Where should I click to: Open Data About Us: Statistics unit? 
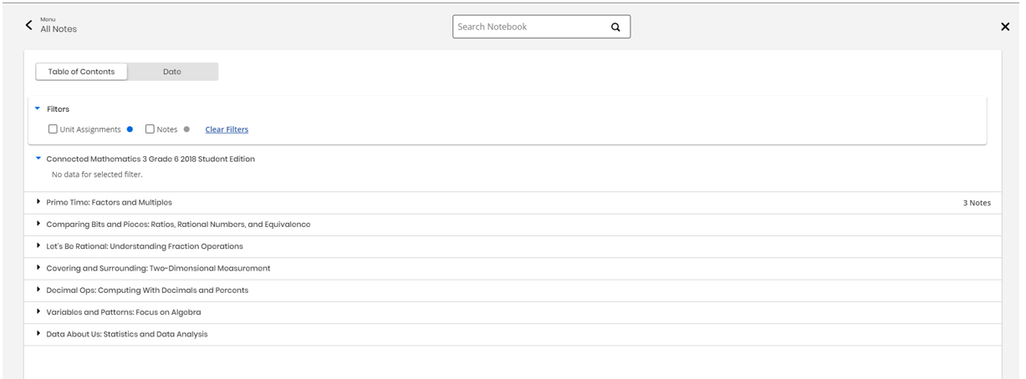126,334
